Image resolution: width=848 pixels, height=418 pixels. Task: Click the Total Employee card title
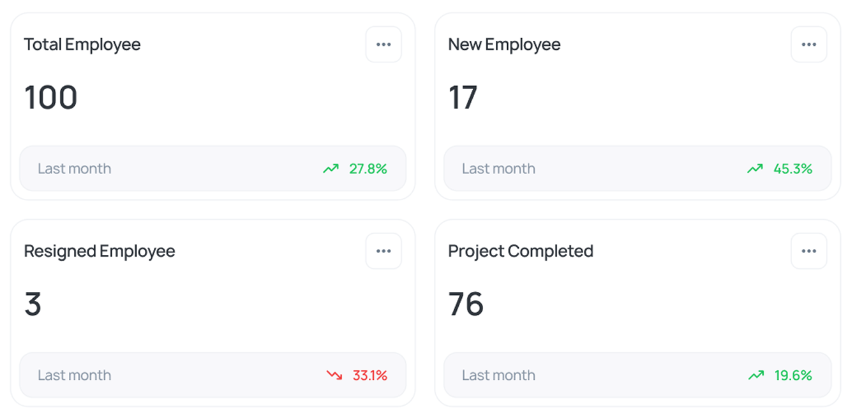click(82, 45)
